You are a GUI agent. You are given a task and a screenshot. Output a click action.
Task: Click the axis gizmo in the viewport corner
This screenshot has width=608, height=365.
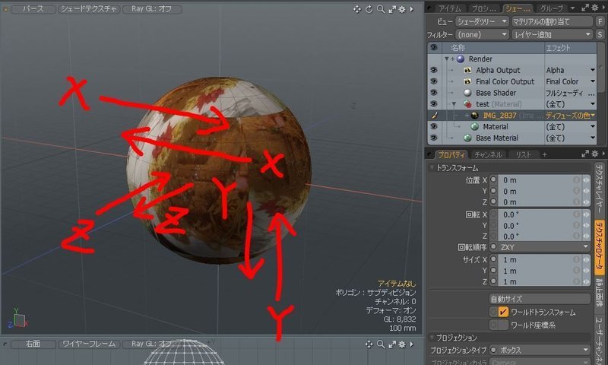point(17,319)
